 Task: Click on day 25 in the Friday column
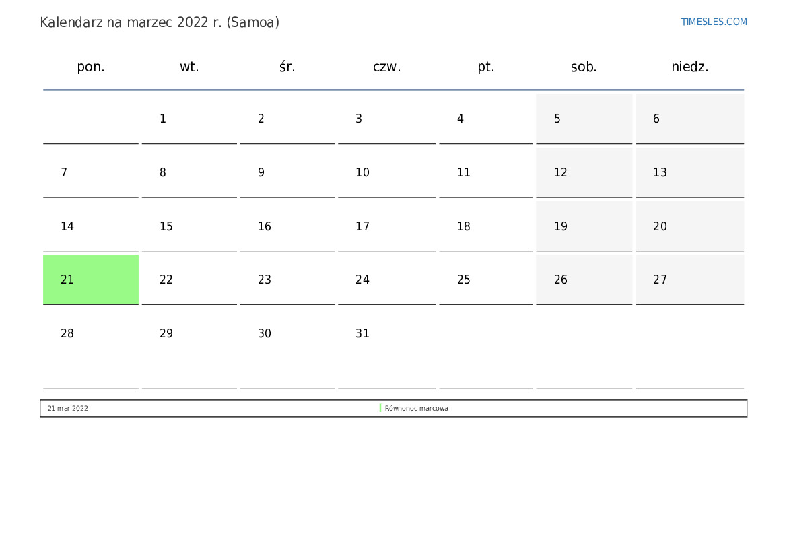pyautogui.click(x=485, y=280)
